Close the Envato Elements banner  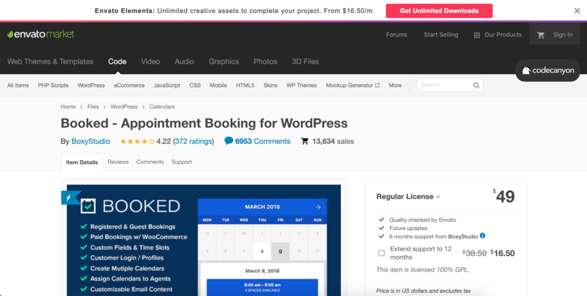coord(577,11)
